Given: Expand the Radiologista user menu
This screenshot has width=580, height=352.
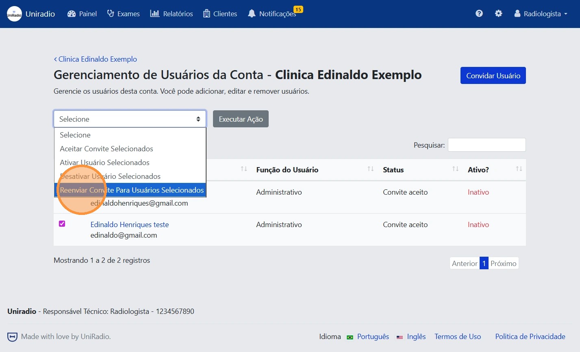Looking at the screenshot, I should [x=541, y=14].
